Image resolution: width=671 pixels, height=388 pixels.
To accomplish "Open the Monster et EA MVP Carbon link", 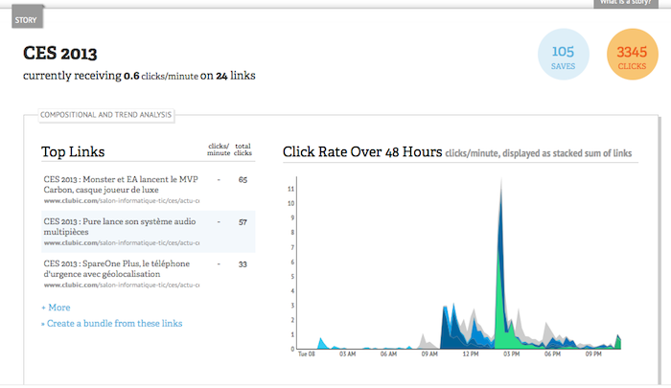I will 119,185.
